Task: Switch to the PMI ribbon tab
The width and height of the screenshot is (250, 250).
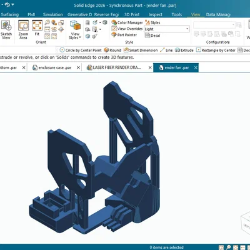Action: point(31,14)
